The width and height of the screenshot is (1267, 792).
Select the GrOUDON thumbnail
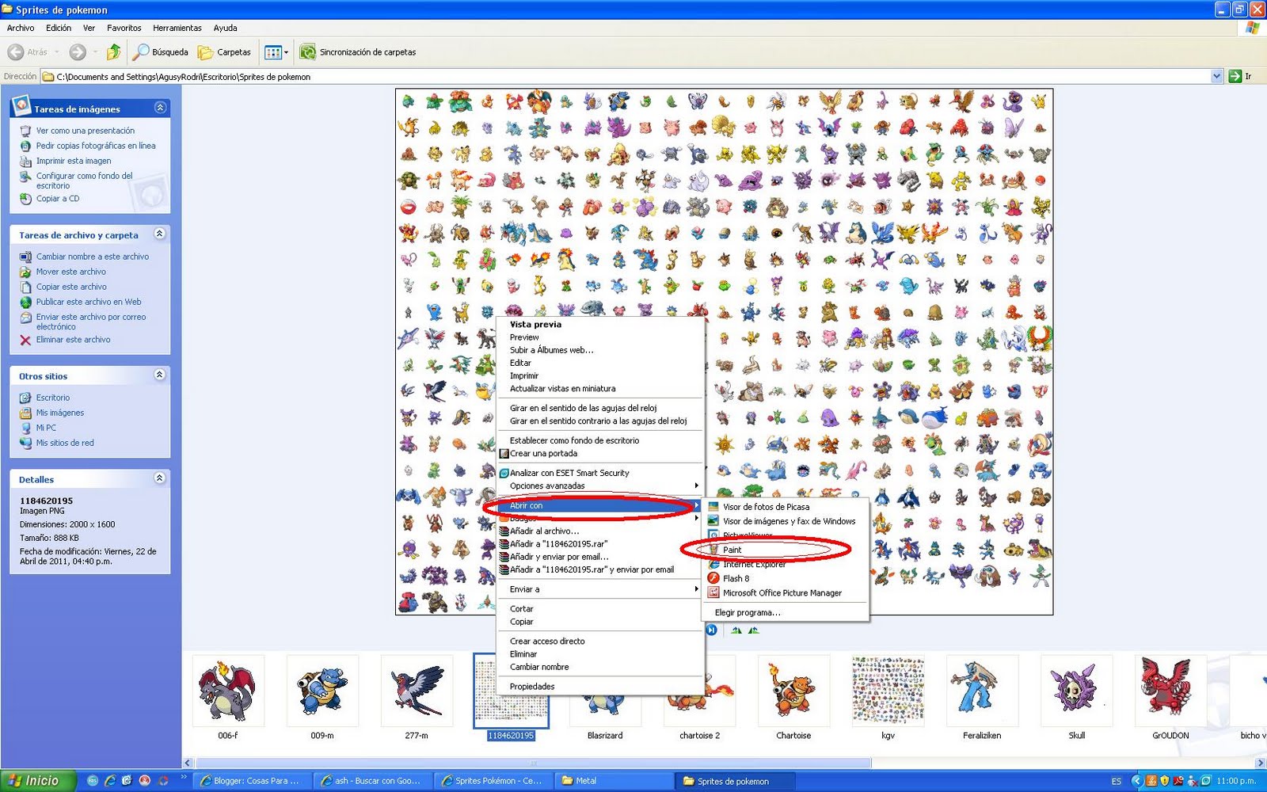pos(1170,691)
